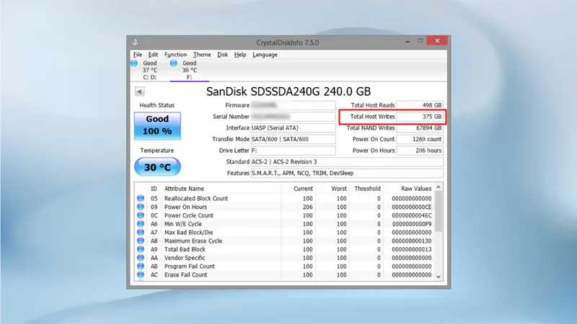Click the Attribute Name column header
Image resolution: width=577 pixels, height=324 pixels.
coord(184,189)
